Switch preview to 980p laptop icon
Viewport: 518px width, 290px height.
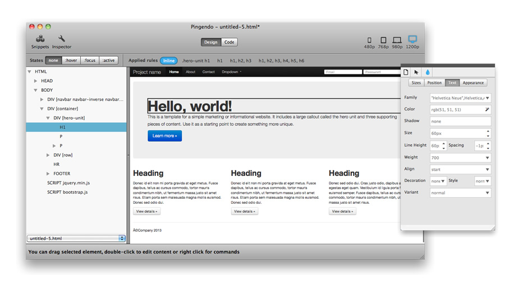pos(397,40)
